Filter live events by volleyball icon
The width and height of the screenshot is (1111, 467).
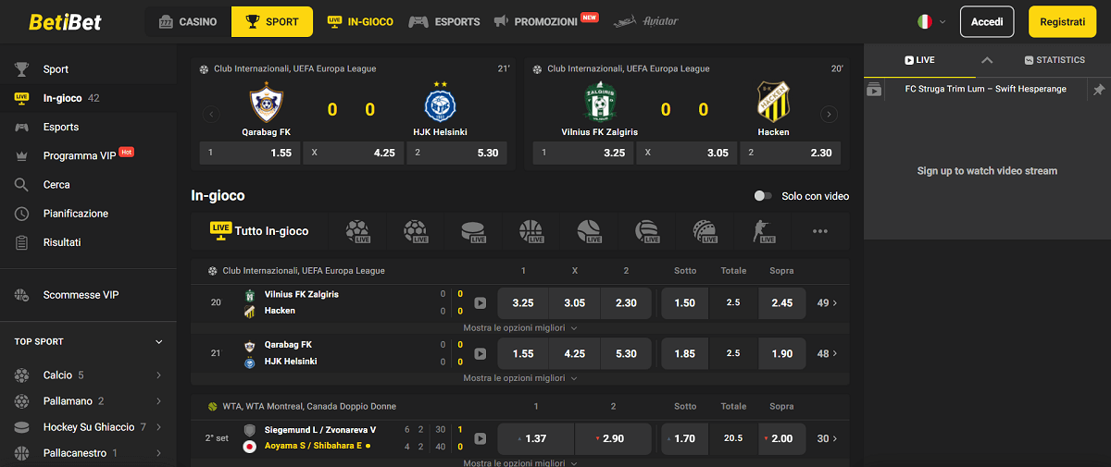[x=646, y=231]
